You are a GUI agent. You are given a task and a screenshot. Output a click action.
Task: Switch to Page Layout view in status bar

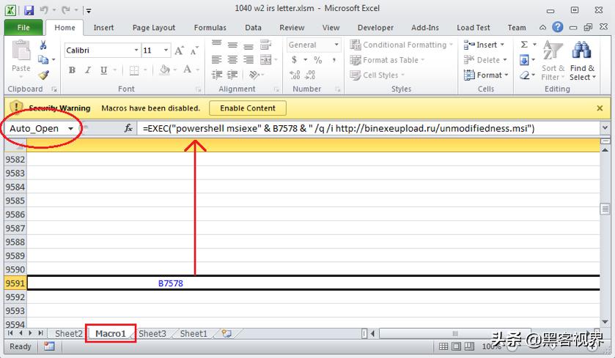[x=456, y=346]
